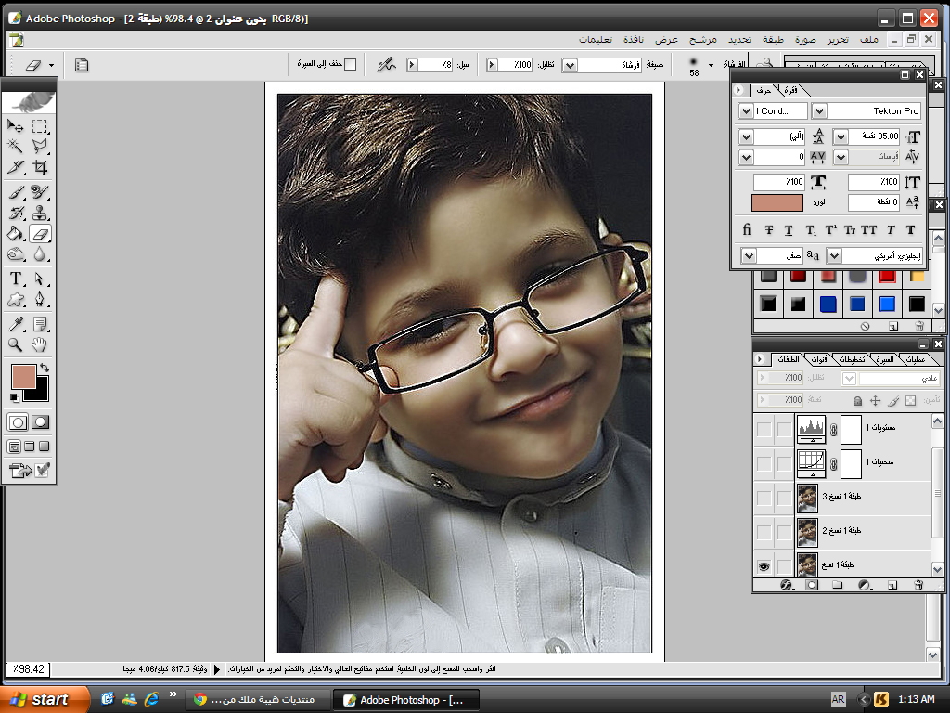The image size is (950, 713).
Task: Select the Zoom magnifier tool
Action: tap(16, 345)
